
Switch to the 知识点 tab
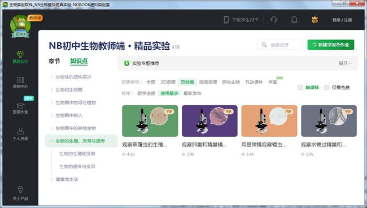(79, 61)
